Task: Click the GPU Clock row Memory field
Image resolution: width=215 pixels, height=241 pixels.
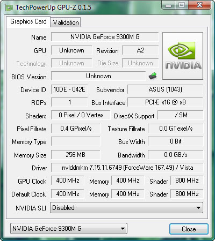Action: click(x=128, y=180)
